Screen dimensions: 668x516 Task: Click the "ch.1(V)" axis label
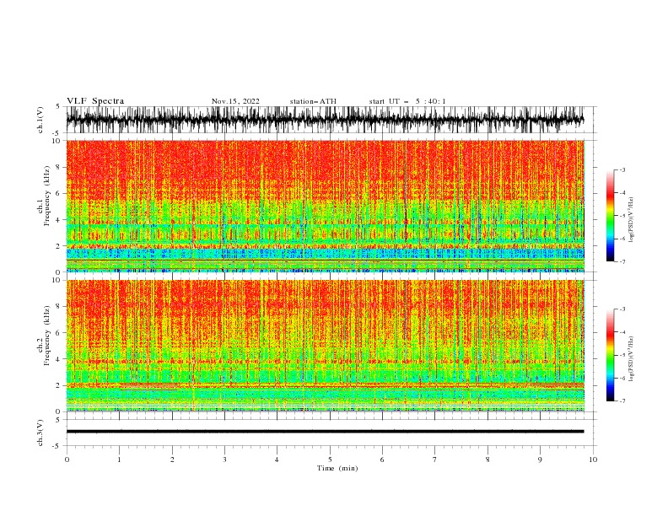40,120
